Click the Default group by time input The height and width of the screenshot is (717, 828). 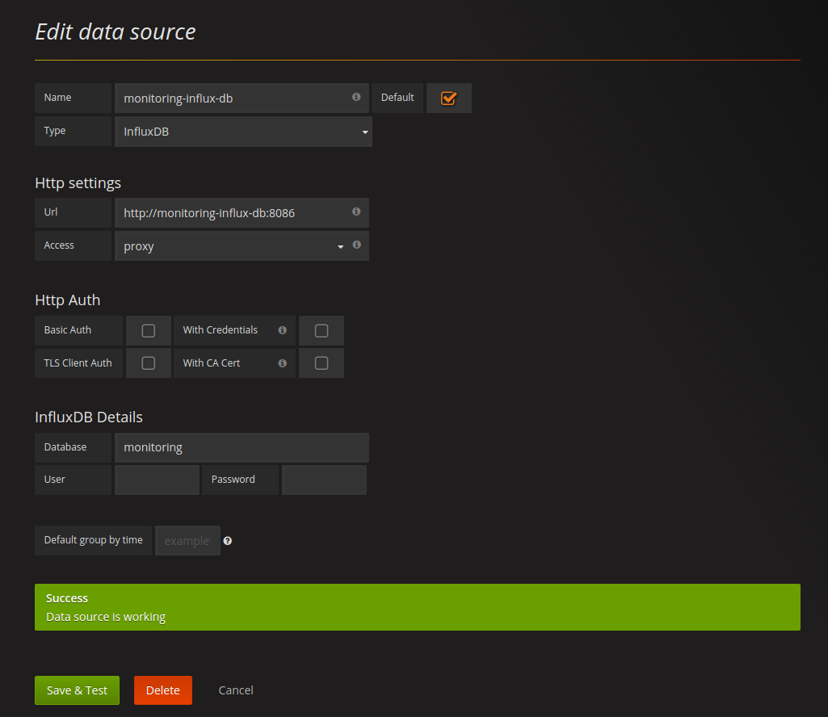(x=187, y=541)
